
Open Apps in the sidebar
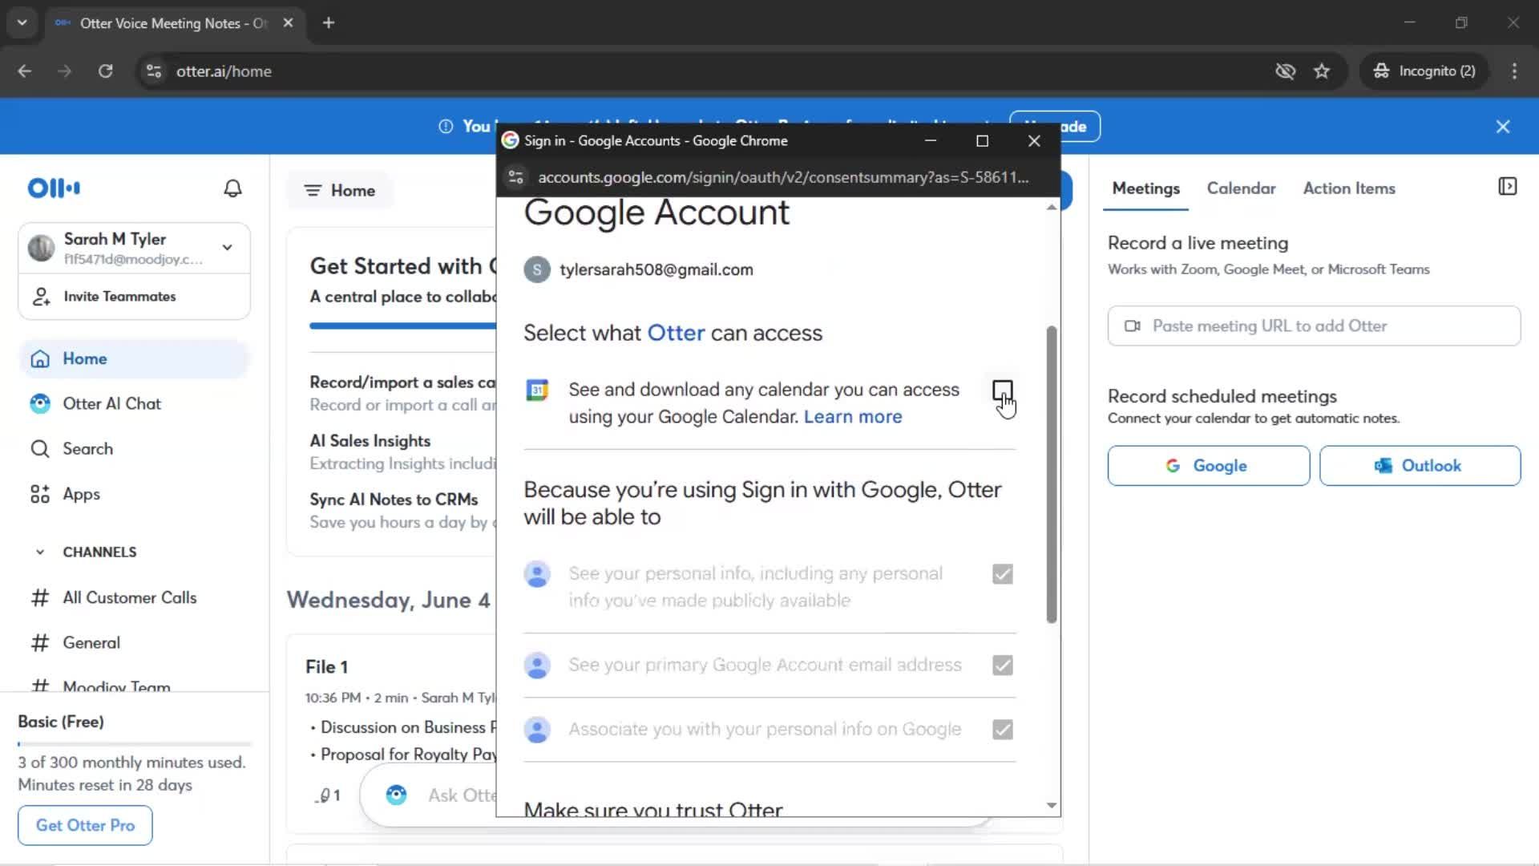(134, 495)
